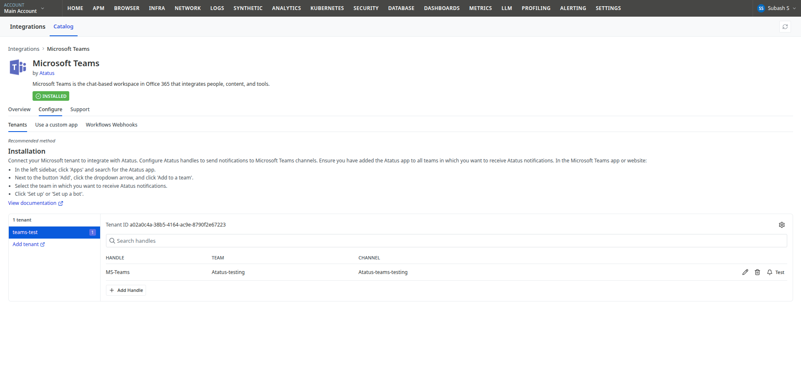
Task: Select NETWORK from the top menu
Action: coord(188,8)
